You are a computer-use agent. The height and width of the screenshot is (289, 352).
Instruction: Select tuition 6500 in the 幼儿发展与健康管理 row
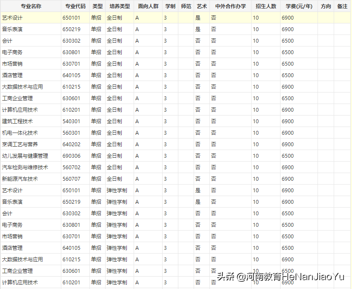click(288, 156)
